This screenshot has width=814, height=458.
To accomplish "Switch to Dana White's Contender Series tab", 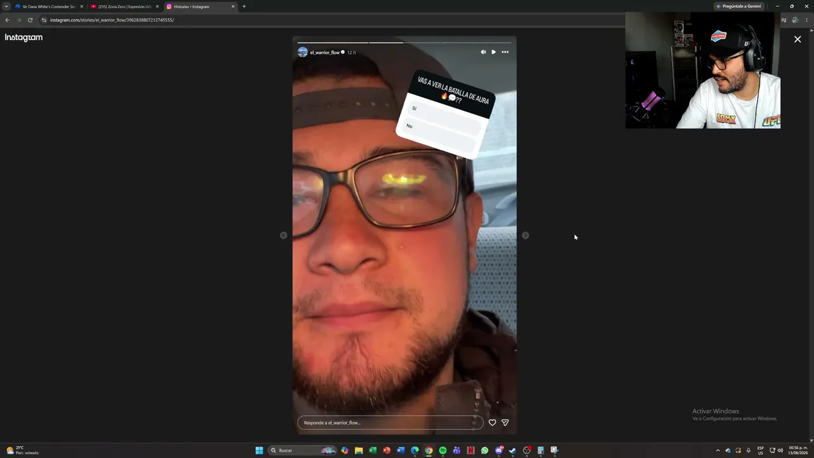I will tap(49, 6).
